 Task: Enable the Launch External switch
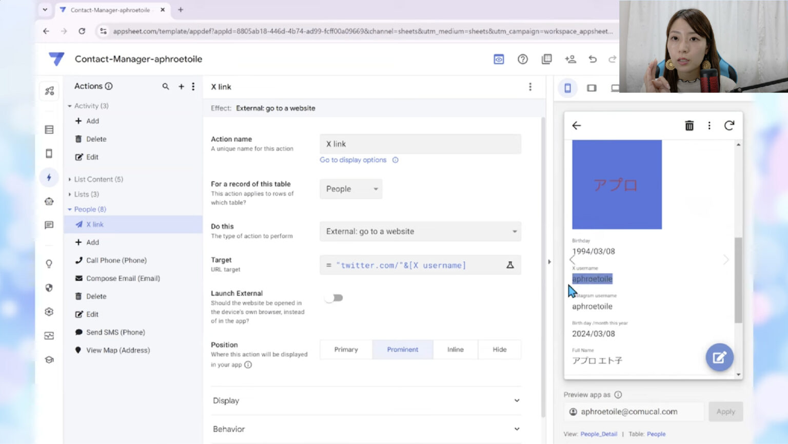(334, 298)
